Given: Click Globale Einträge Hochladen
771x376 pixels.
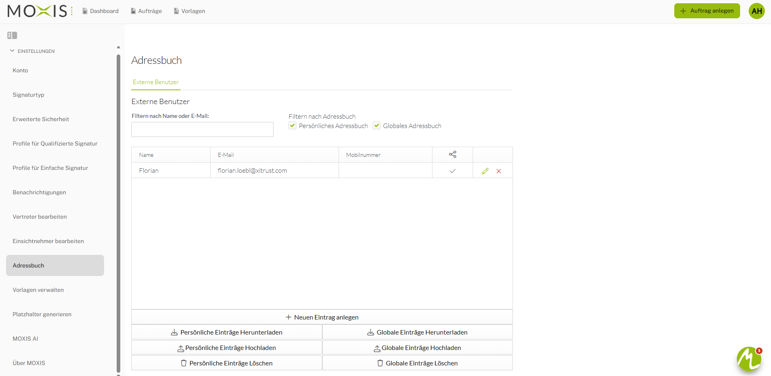Looking at the screenshot, I should point(417,348).
